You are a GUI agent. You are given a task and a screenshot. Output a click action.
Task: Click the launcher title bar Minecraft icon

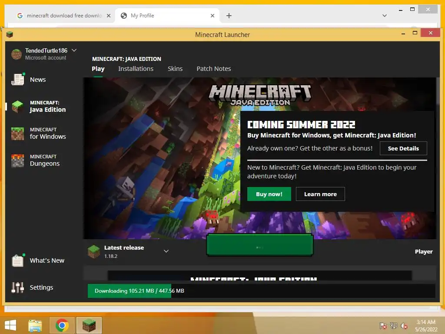click(10, 35)
